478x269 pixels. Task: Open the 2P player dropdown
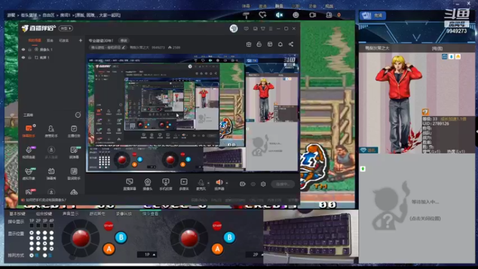[x=256, y=255]
